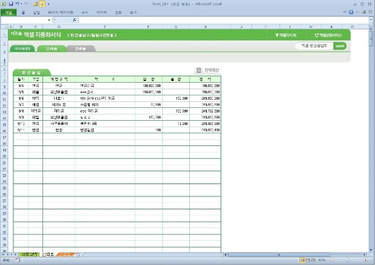The height and width of the screenshot is (265, 375).
Task: Click the green search button
Action: [340, 46]
